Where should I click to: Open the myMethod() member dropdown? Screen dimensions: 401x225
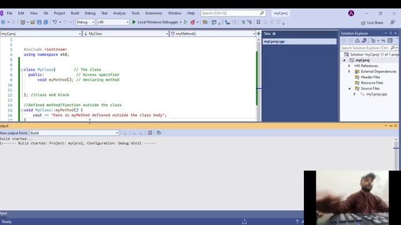(213, 34)
